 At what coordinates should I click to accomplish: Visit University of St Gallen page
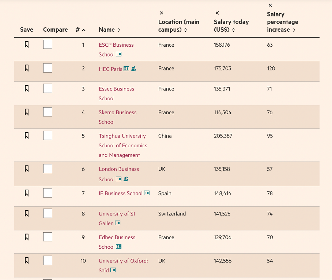pyautogui.click(x=117, y=218)
